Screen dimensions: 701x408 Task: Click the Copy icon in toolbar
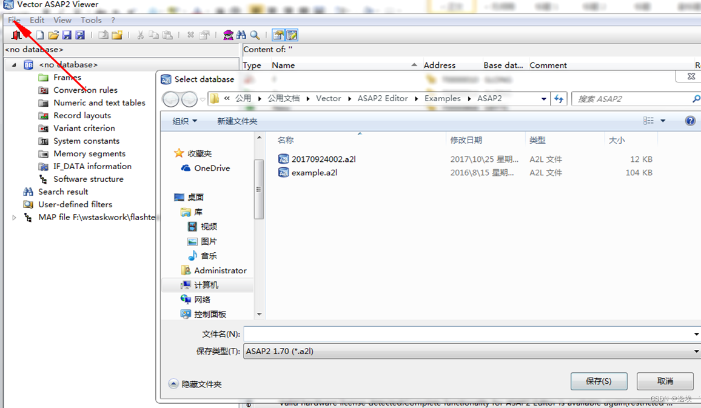pos(154,35)
